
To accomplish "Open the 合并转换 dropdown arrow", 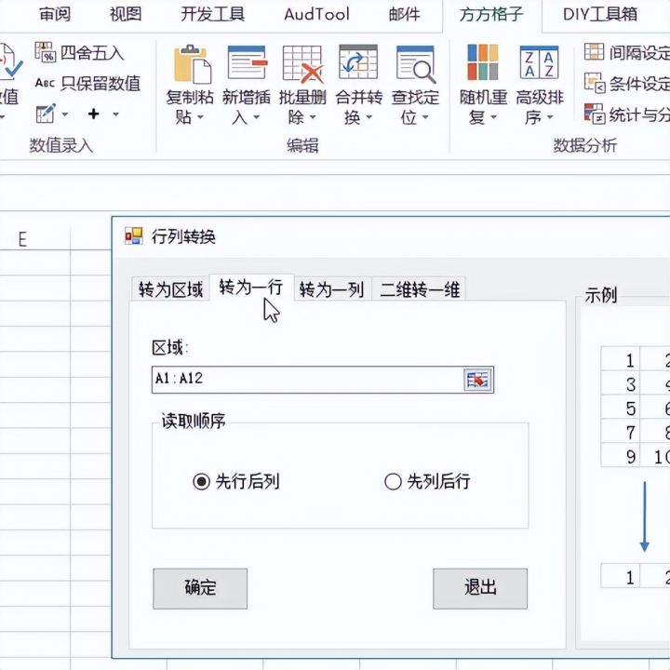I will [x=368, y=117].
